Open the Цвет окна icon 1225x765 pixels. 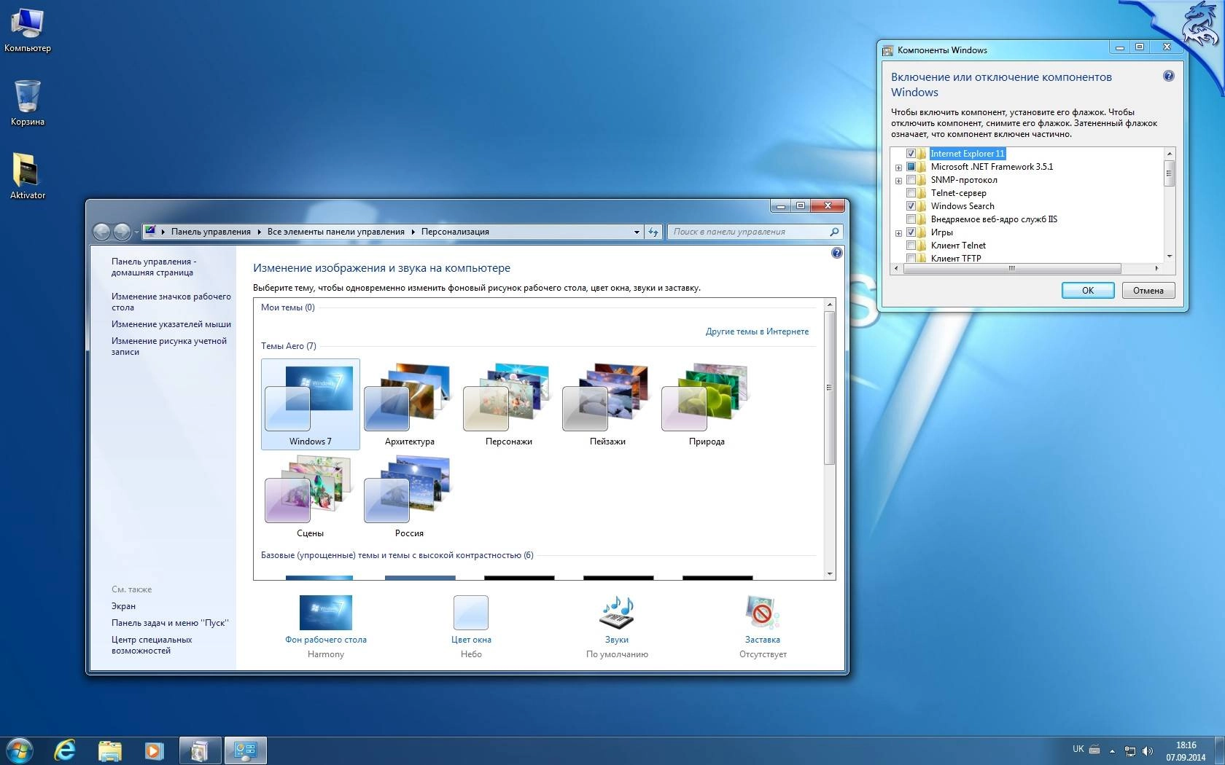pos(471,612)
